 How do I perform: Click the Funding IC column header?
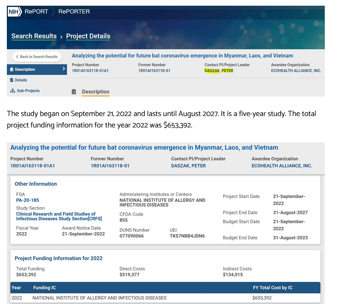pos(44,288)
